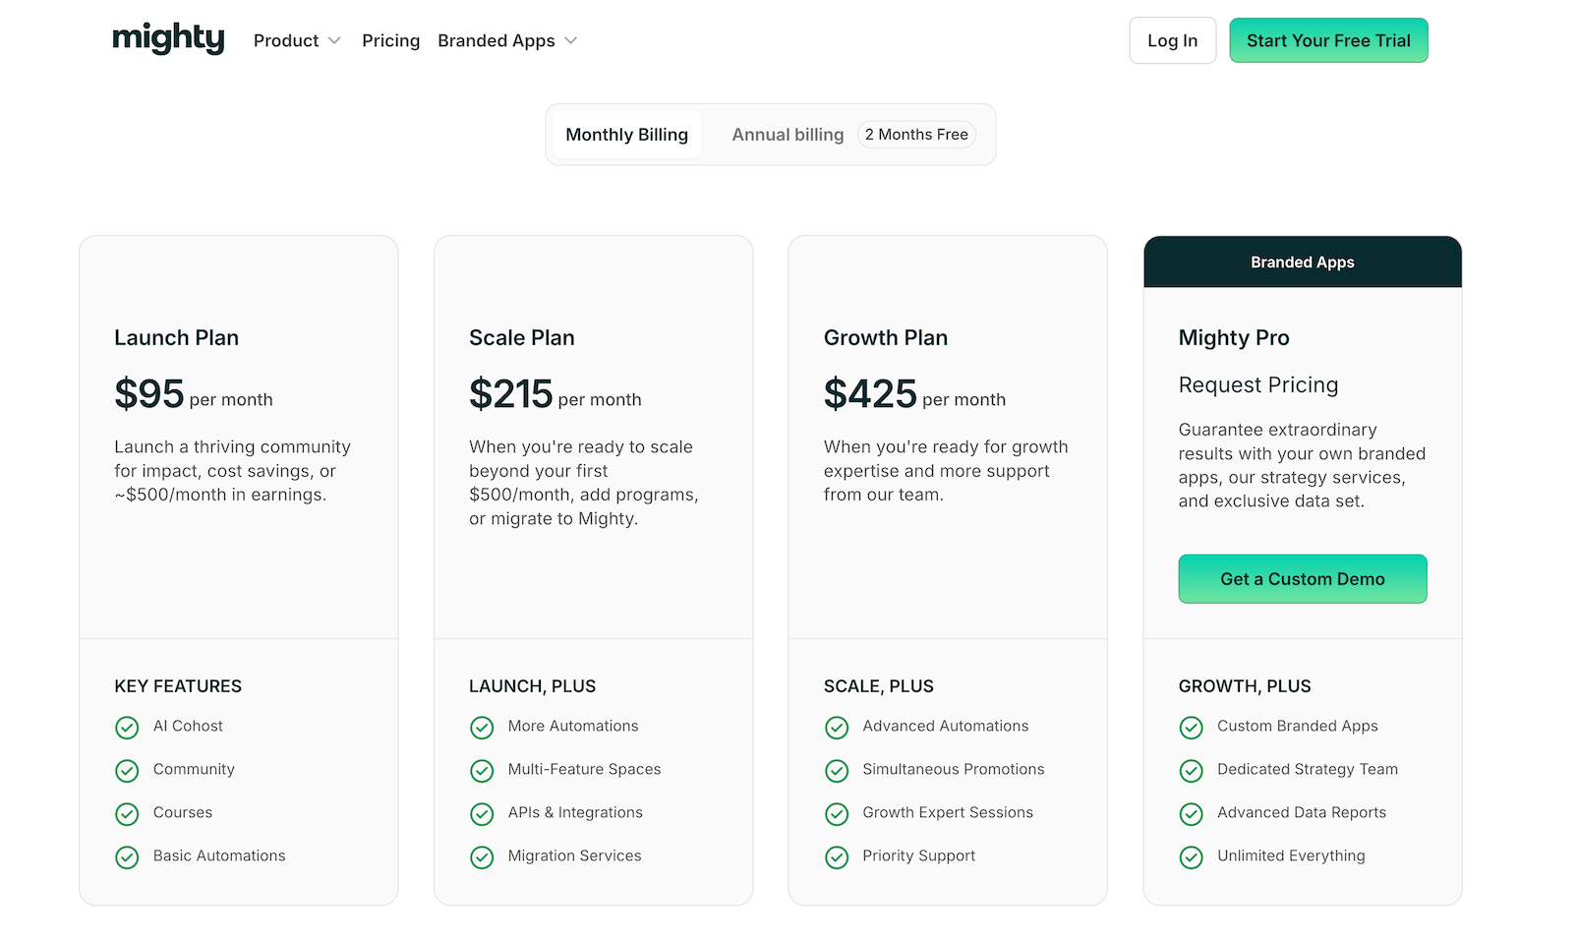Click the checkmark icon next to Priority Support

pos(837,857)
